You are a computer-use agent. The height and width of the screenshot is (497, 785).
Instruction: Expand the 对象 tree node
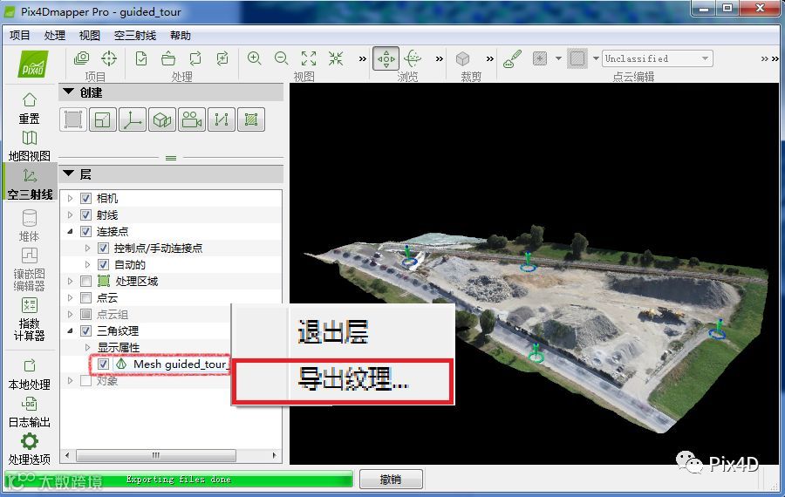[x=70, y=380]
